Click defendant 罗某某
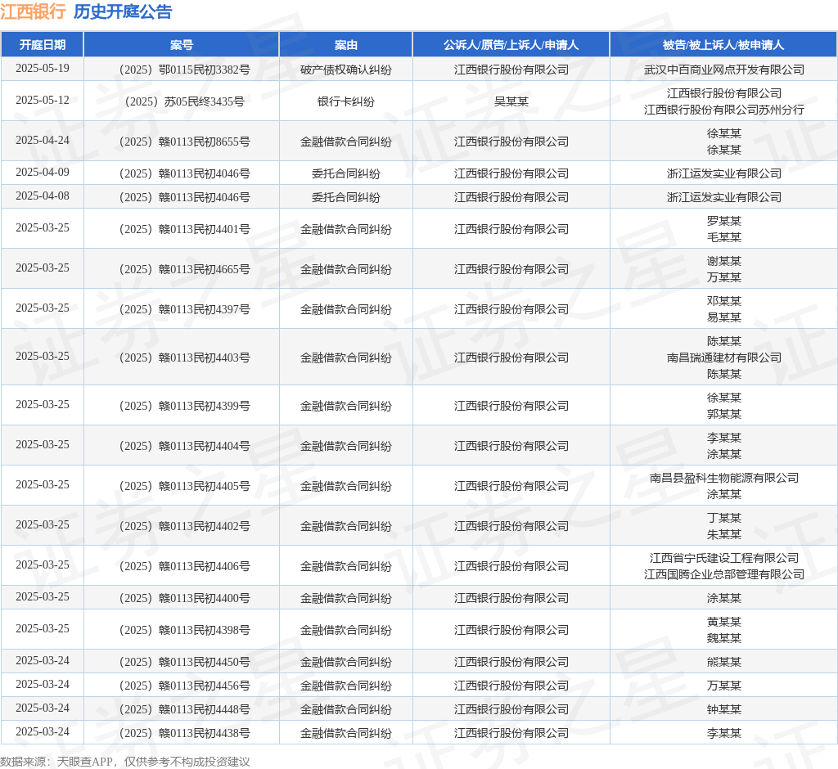Image resolution: width=838 pixels, height=769 pixels. coord(723,221)
